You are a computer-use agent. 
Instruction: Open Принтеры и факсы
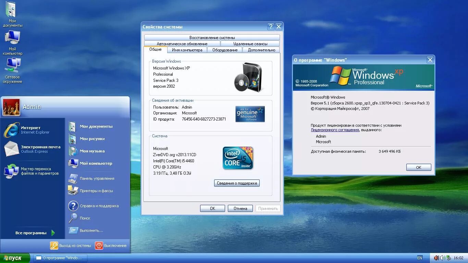tap(97, 191)
